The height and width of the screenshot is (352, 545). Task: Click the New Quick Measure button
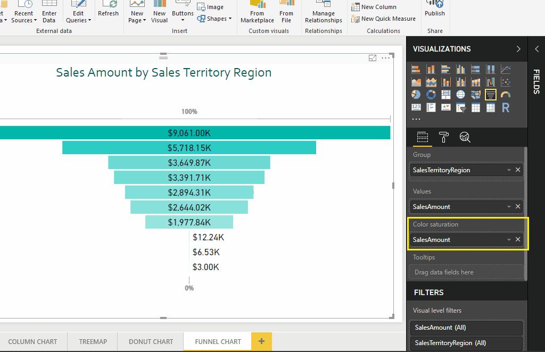point(383,19)
